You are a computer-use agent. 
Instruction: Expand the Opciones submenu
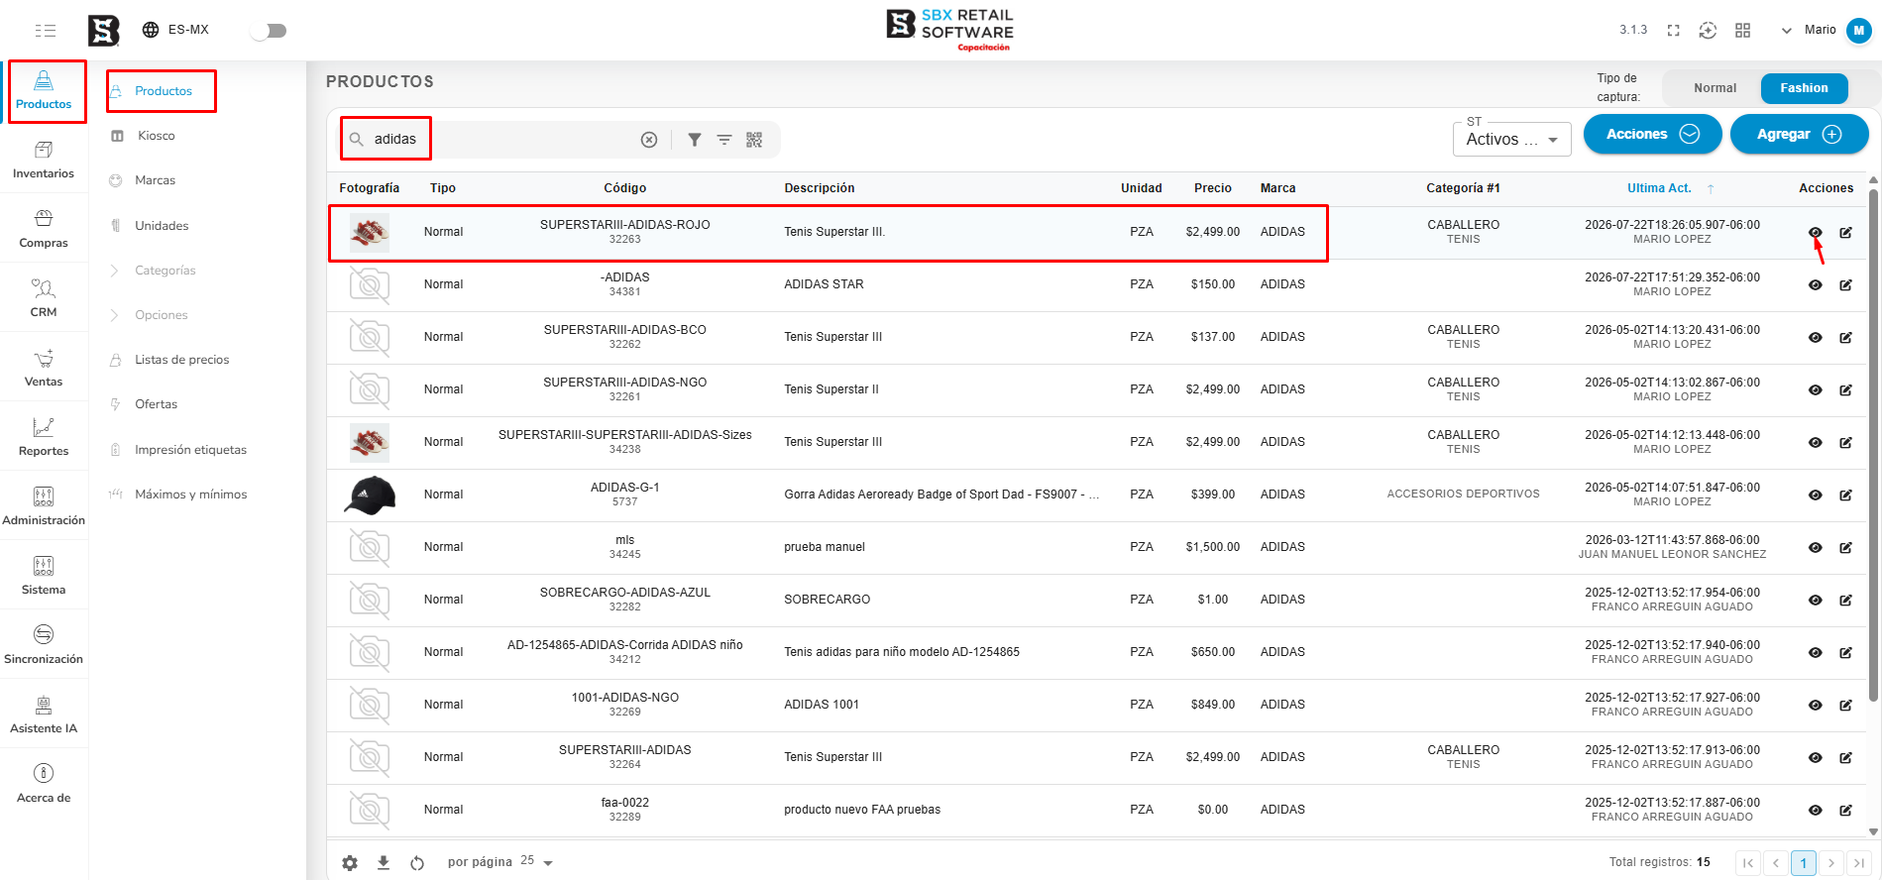tap(162, 315)
